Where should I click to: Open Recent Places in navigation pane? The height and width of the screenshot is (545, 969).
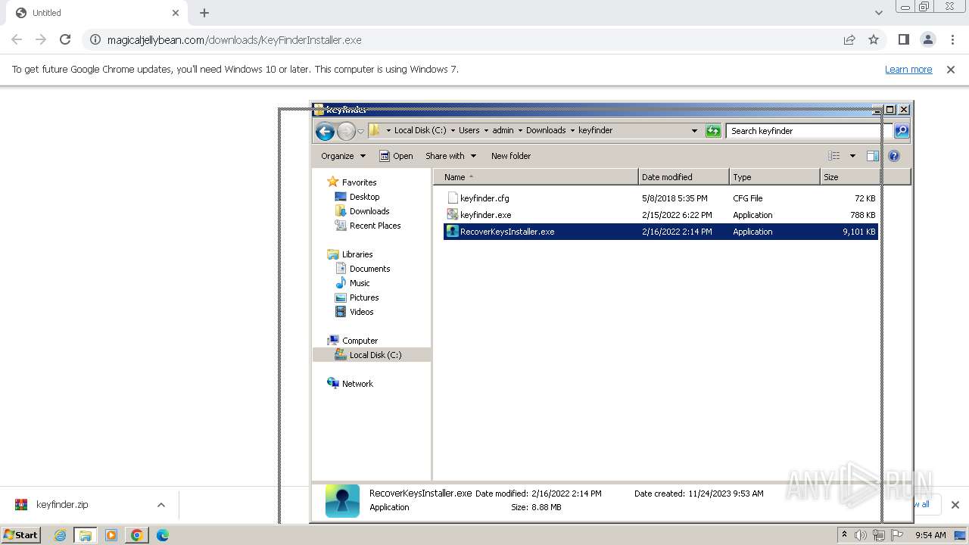tap(375, 226)
